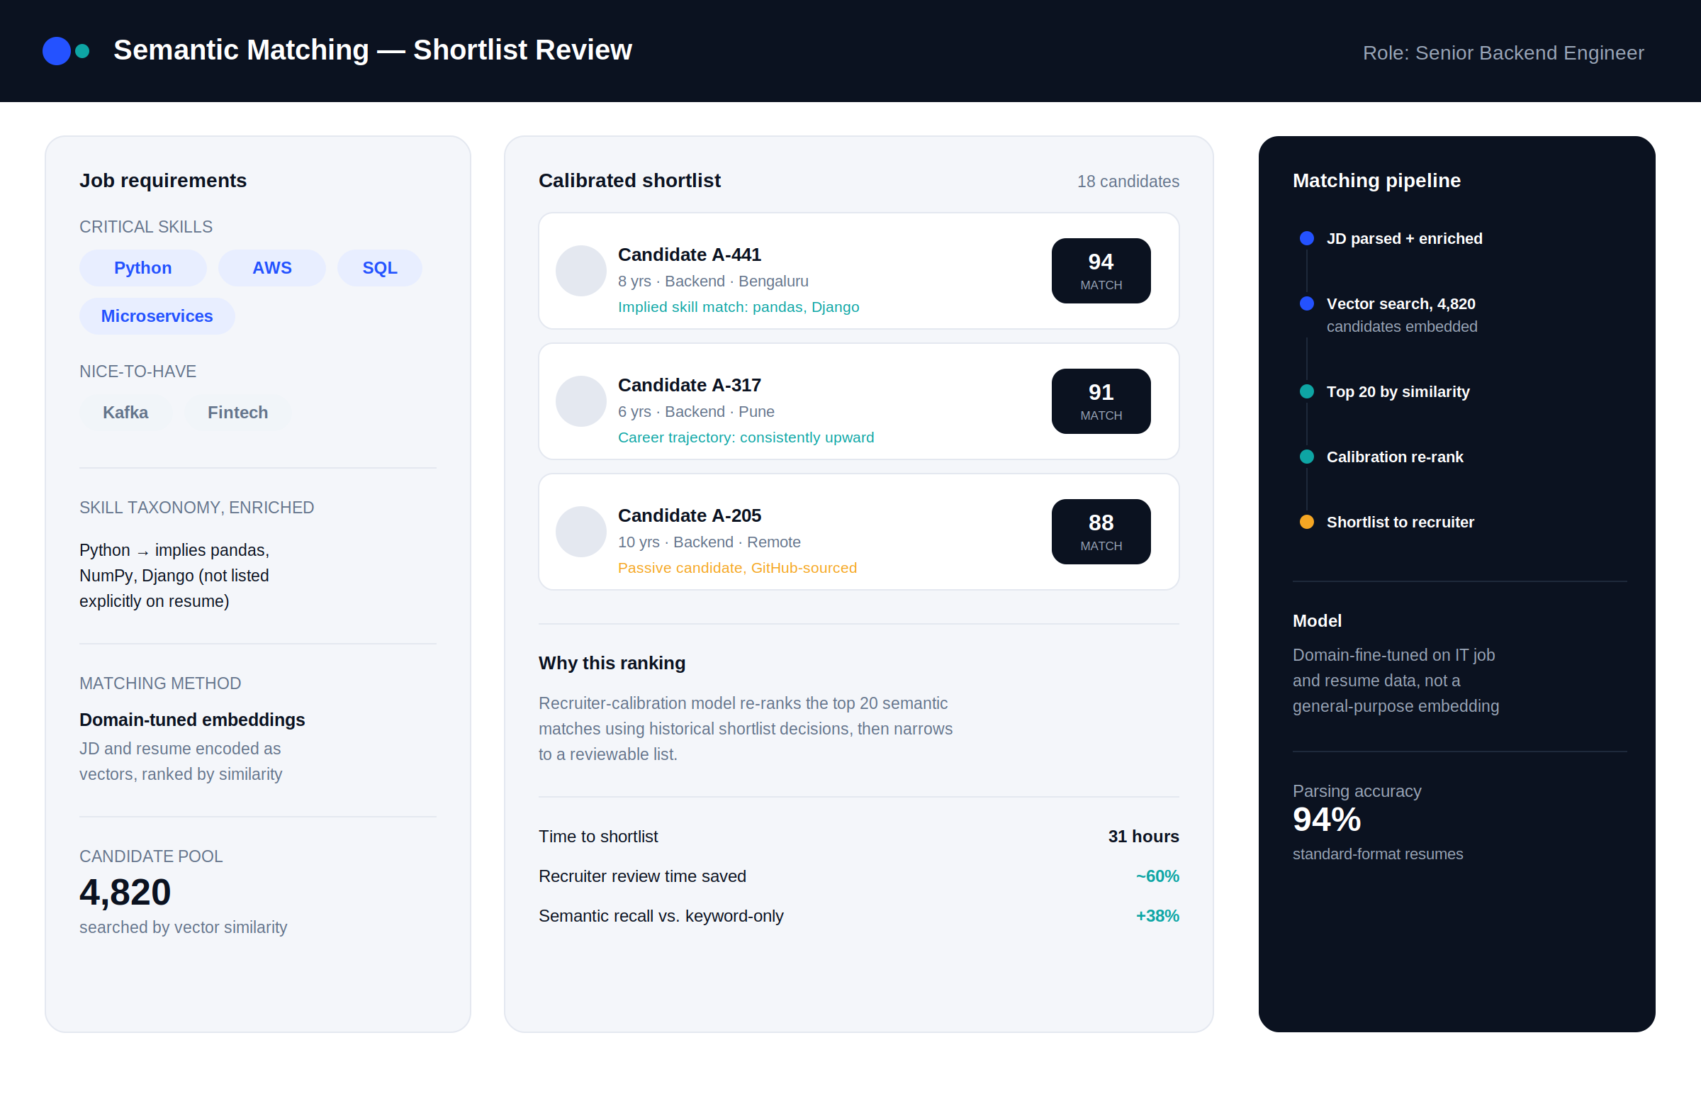
Task: Click the Job requirements heading
Action: (163, 181)
